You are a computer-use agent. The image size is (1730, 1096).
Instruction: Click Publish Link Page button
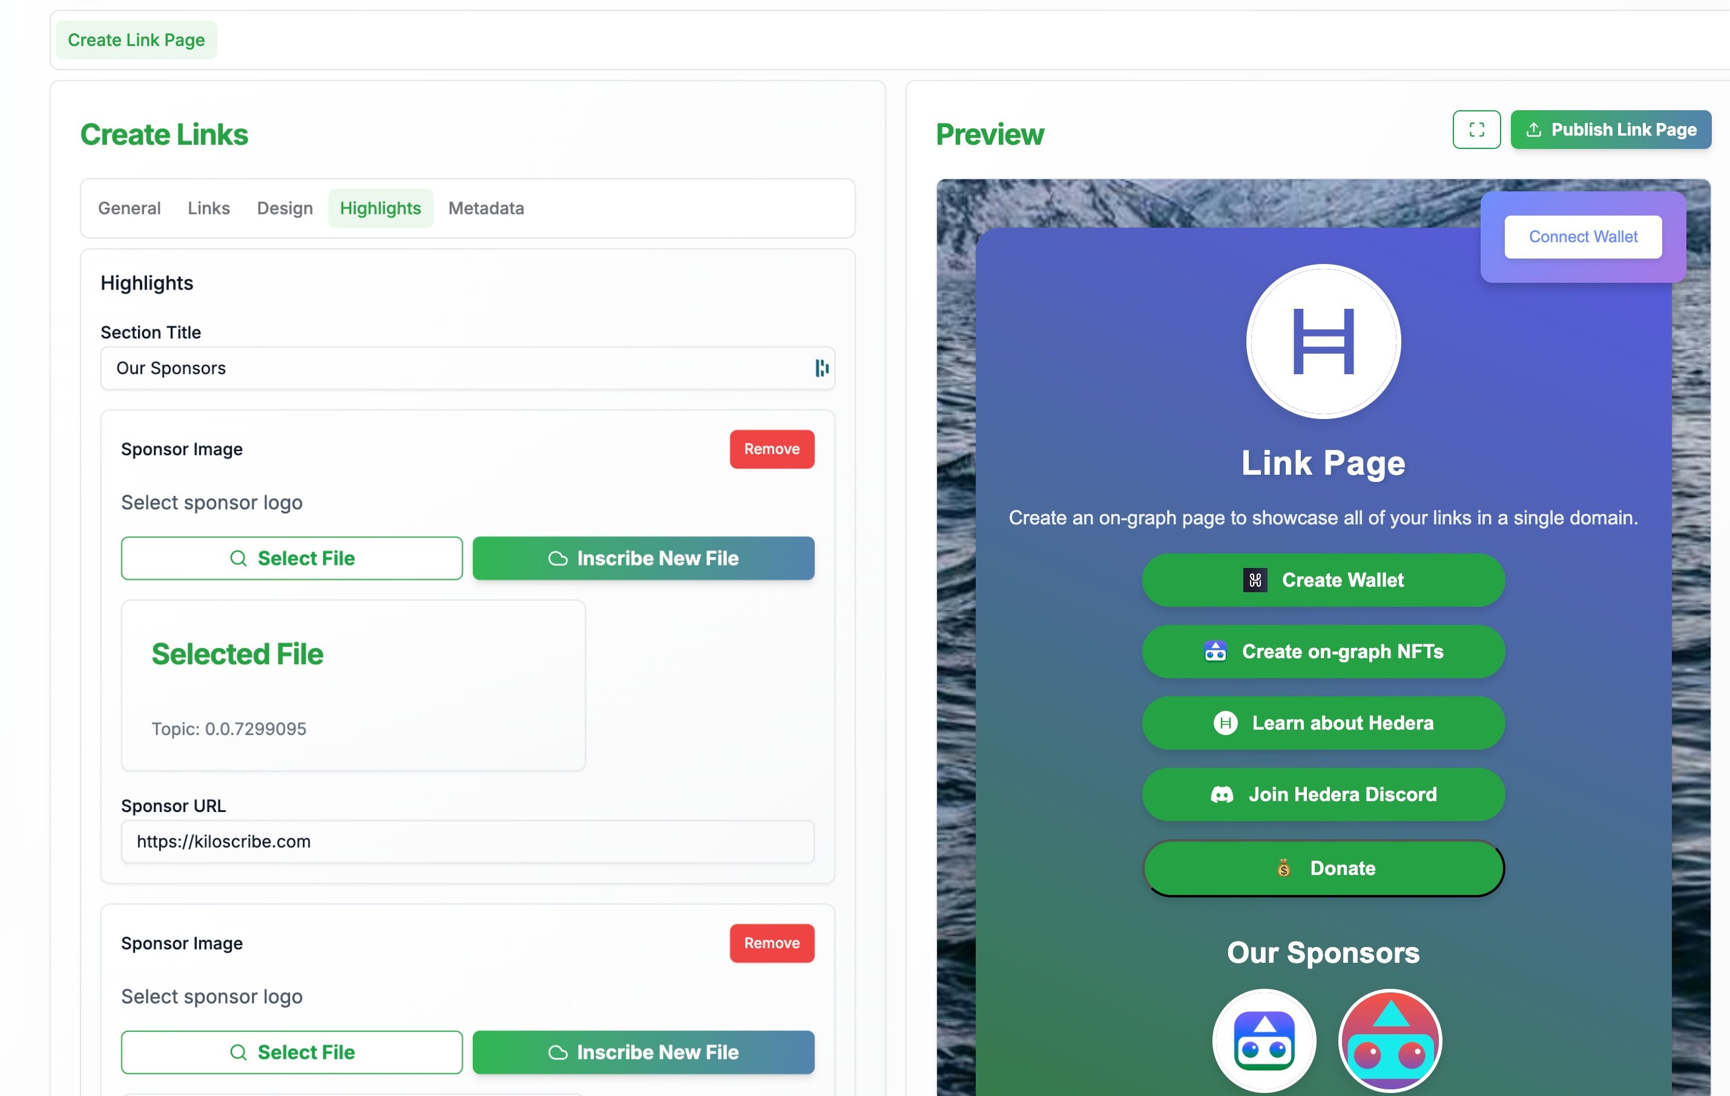1610,130
